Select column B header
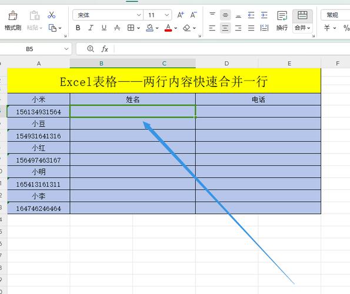350x294 pixels. (101, 64)
